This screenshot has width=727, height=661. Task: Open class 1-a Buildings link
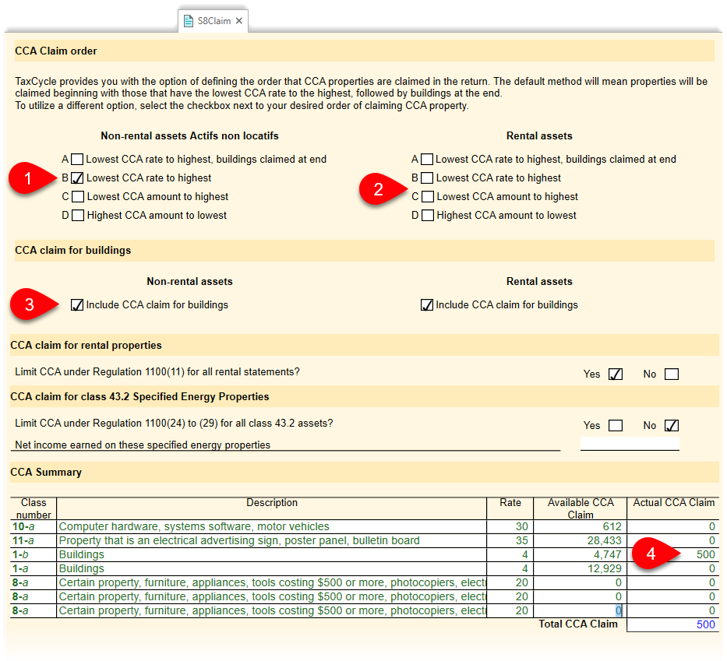pos(21,569)
